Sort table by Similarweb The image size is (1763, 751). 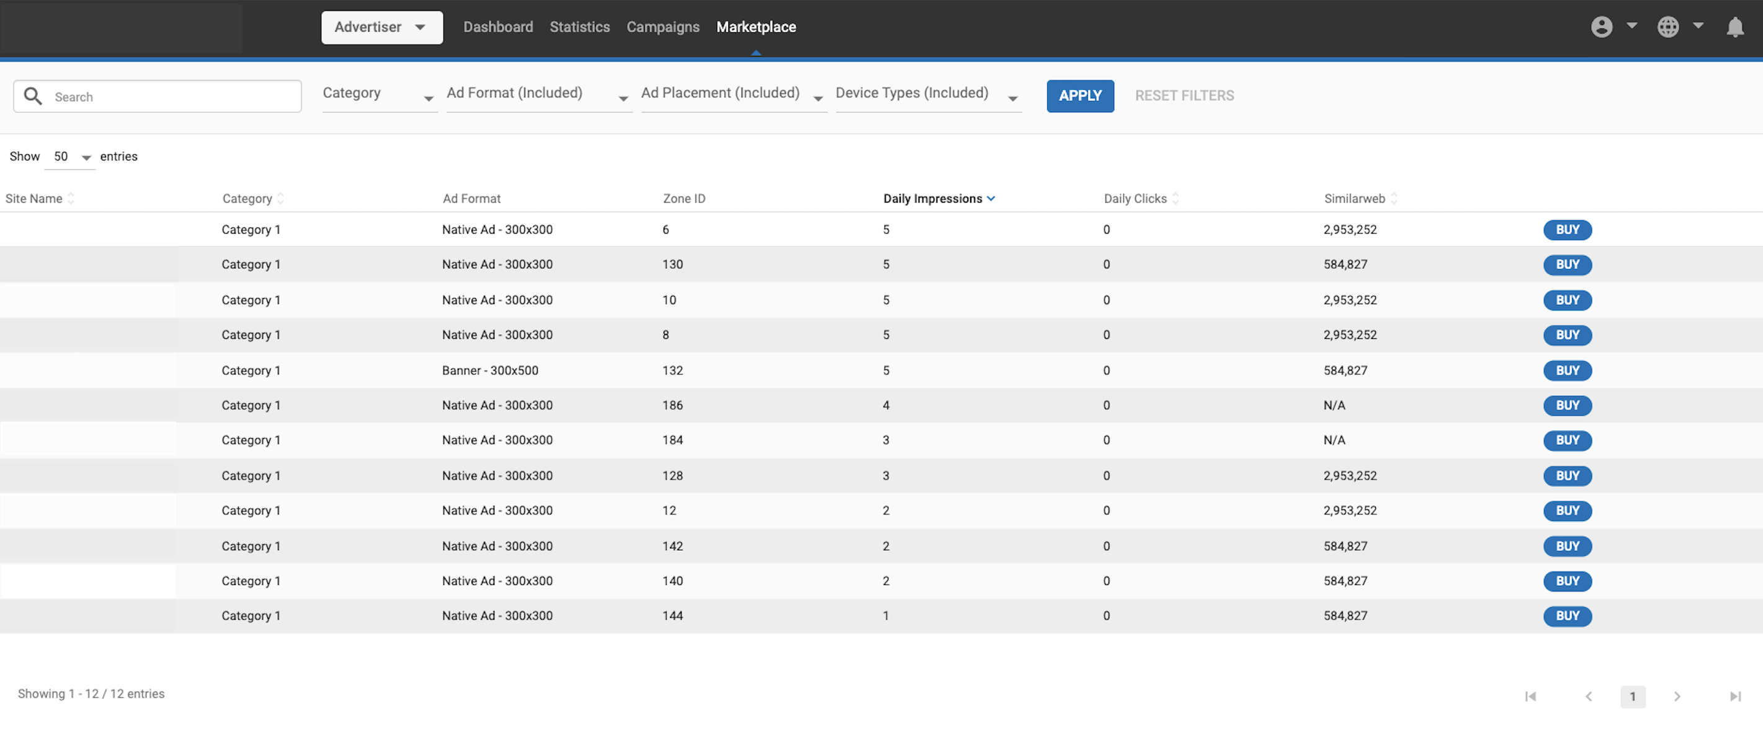[1360, 198]
